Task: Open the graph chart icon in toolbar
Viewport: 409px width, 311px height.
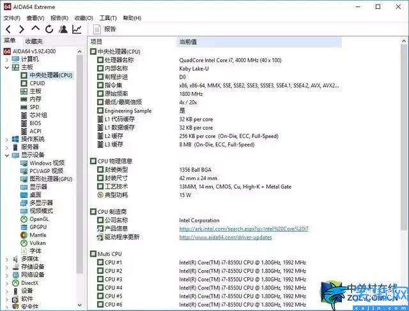Action: [x=77, y=29]
